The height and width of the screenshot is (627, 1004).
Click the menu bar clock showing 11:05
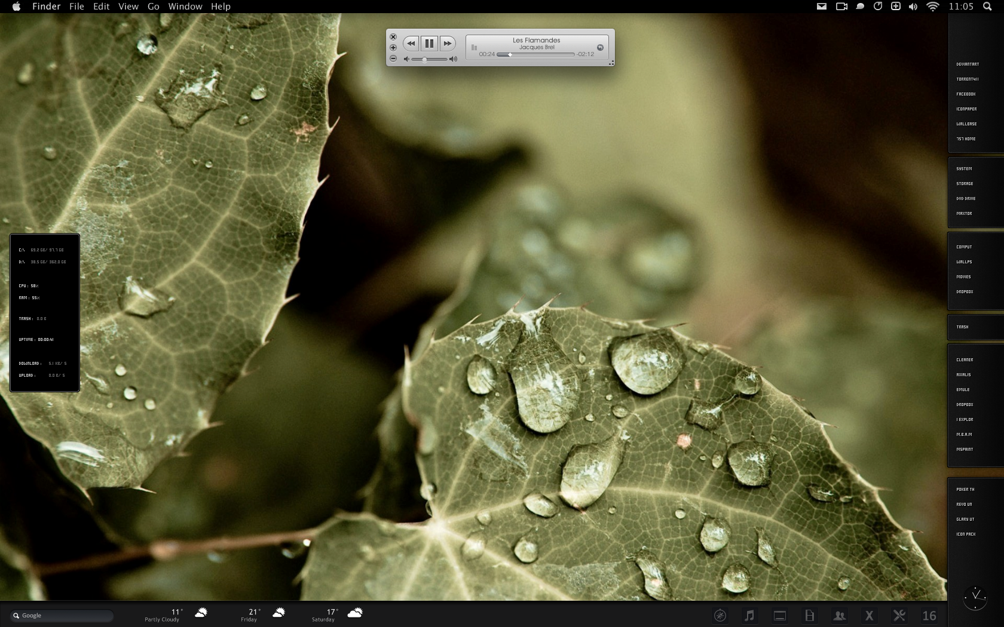pos(961,7)
